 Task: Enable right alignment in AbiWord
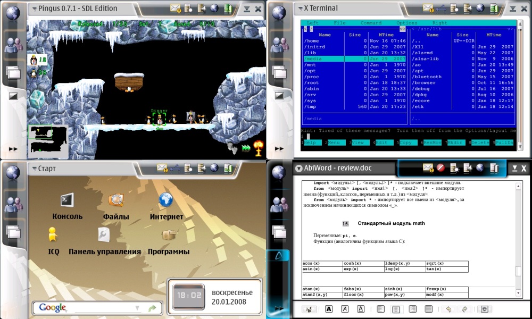pos(413,309)
